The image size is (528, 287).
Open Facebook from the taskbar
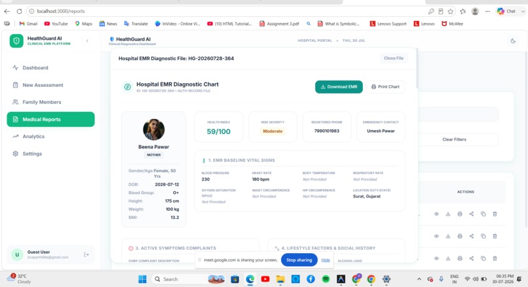(311, 279)
